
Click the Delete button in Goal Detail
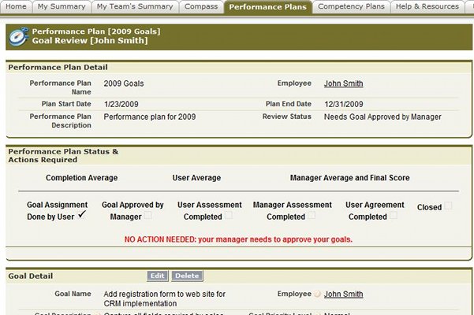(187, 276)
